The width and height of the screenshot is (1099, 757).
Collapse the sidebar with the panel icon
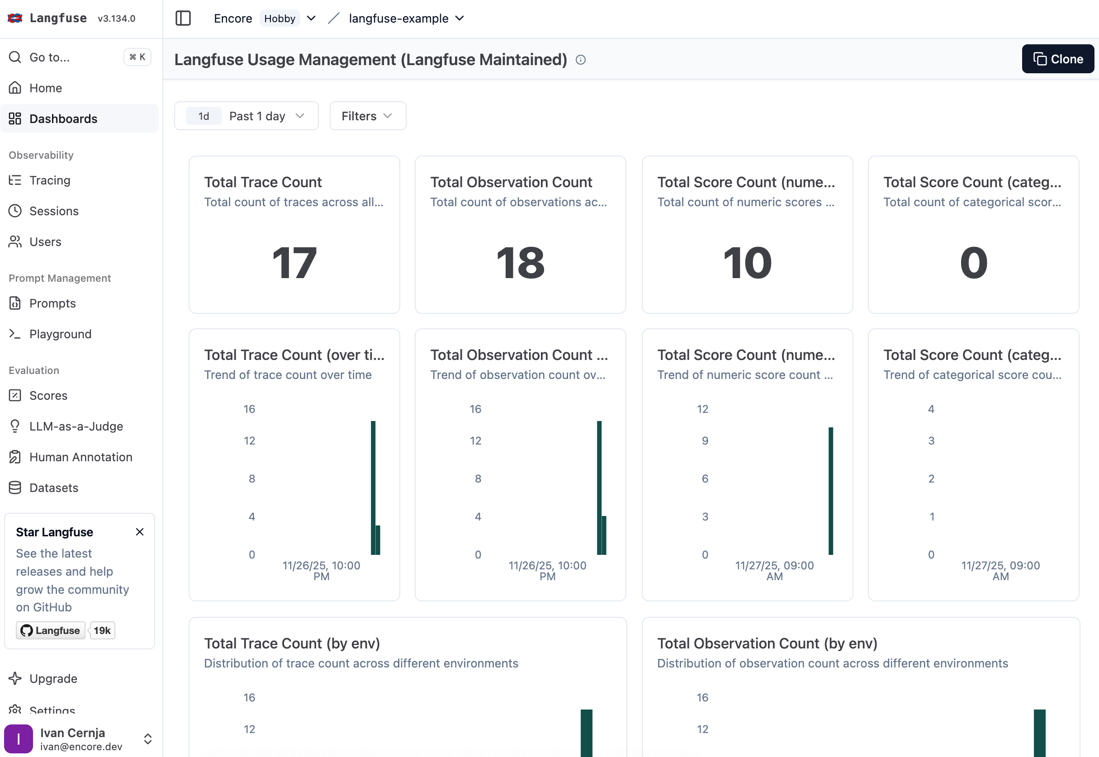(183, 18)
